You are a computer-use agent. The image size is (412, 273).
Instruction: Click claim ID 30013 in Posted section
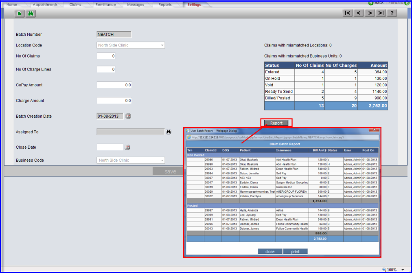pos(208,229)
